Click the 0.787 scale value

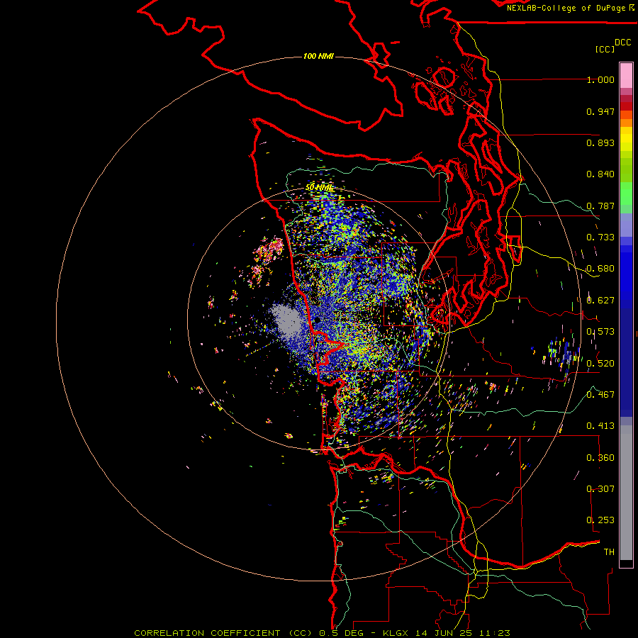click(600, 206)
